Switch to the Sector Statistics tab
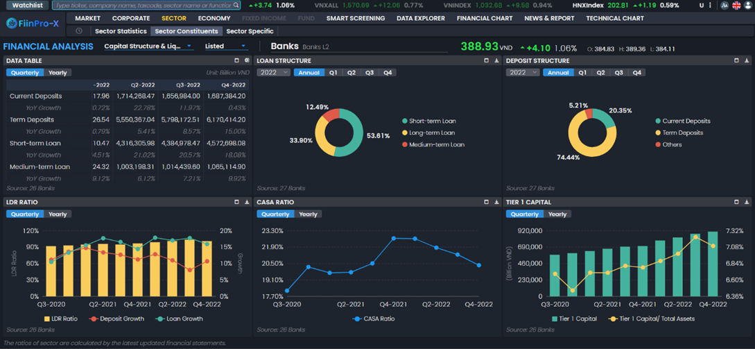 point(120,31)
